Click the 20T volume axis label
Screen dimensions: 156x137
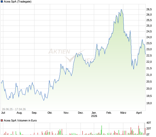(149, 128)
